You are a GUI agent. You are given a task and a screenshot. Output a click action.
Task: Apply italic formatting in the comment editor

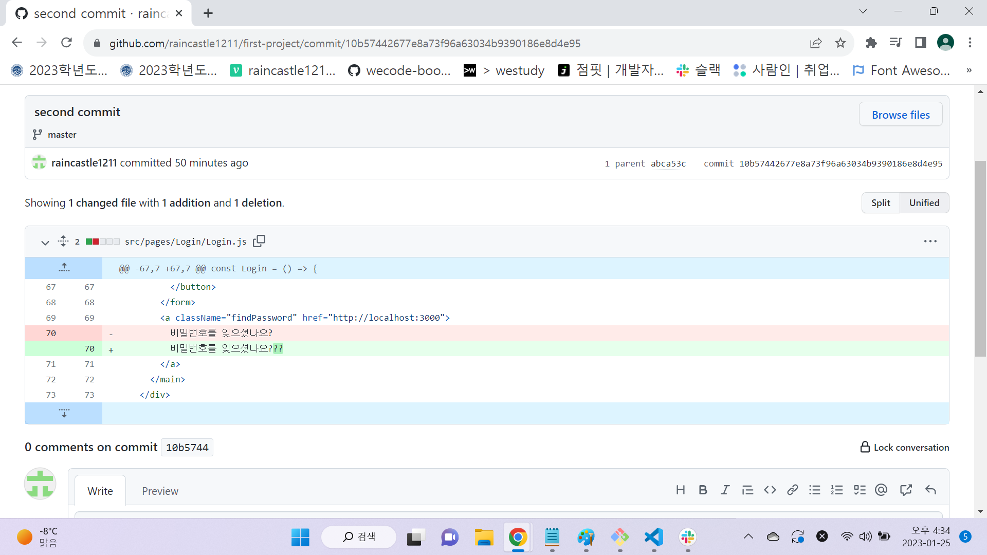tap(725, 490)
